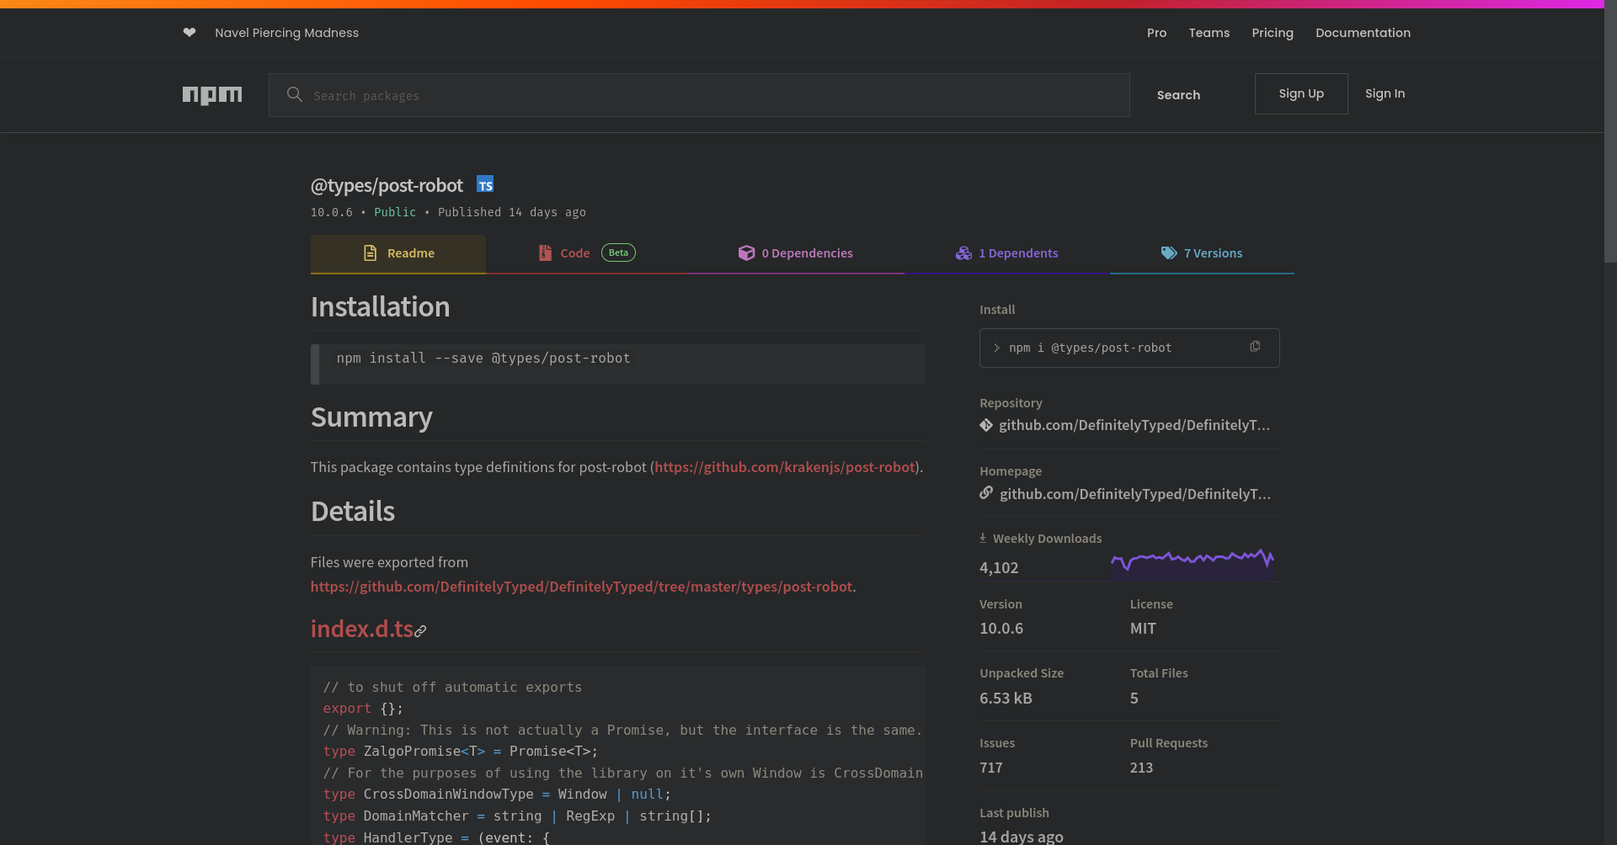Screen dimensions: 1617x845
Task: Click the weekly downloads sparkline chart
Action: tap(1192, 563)
